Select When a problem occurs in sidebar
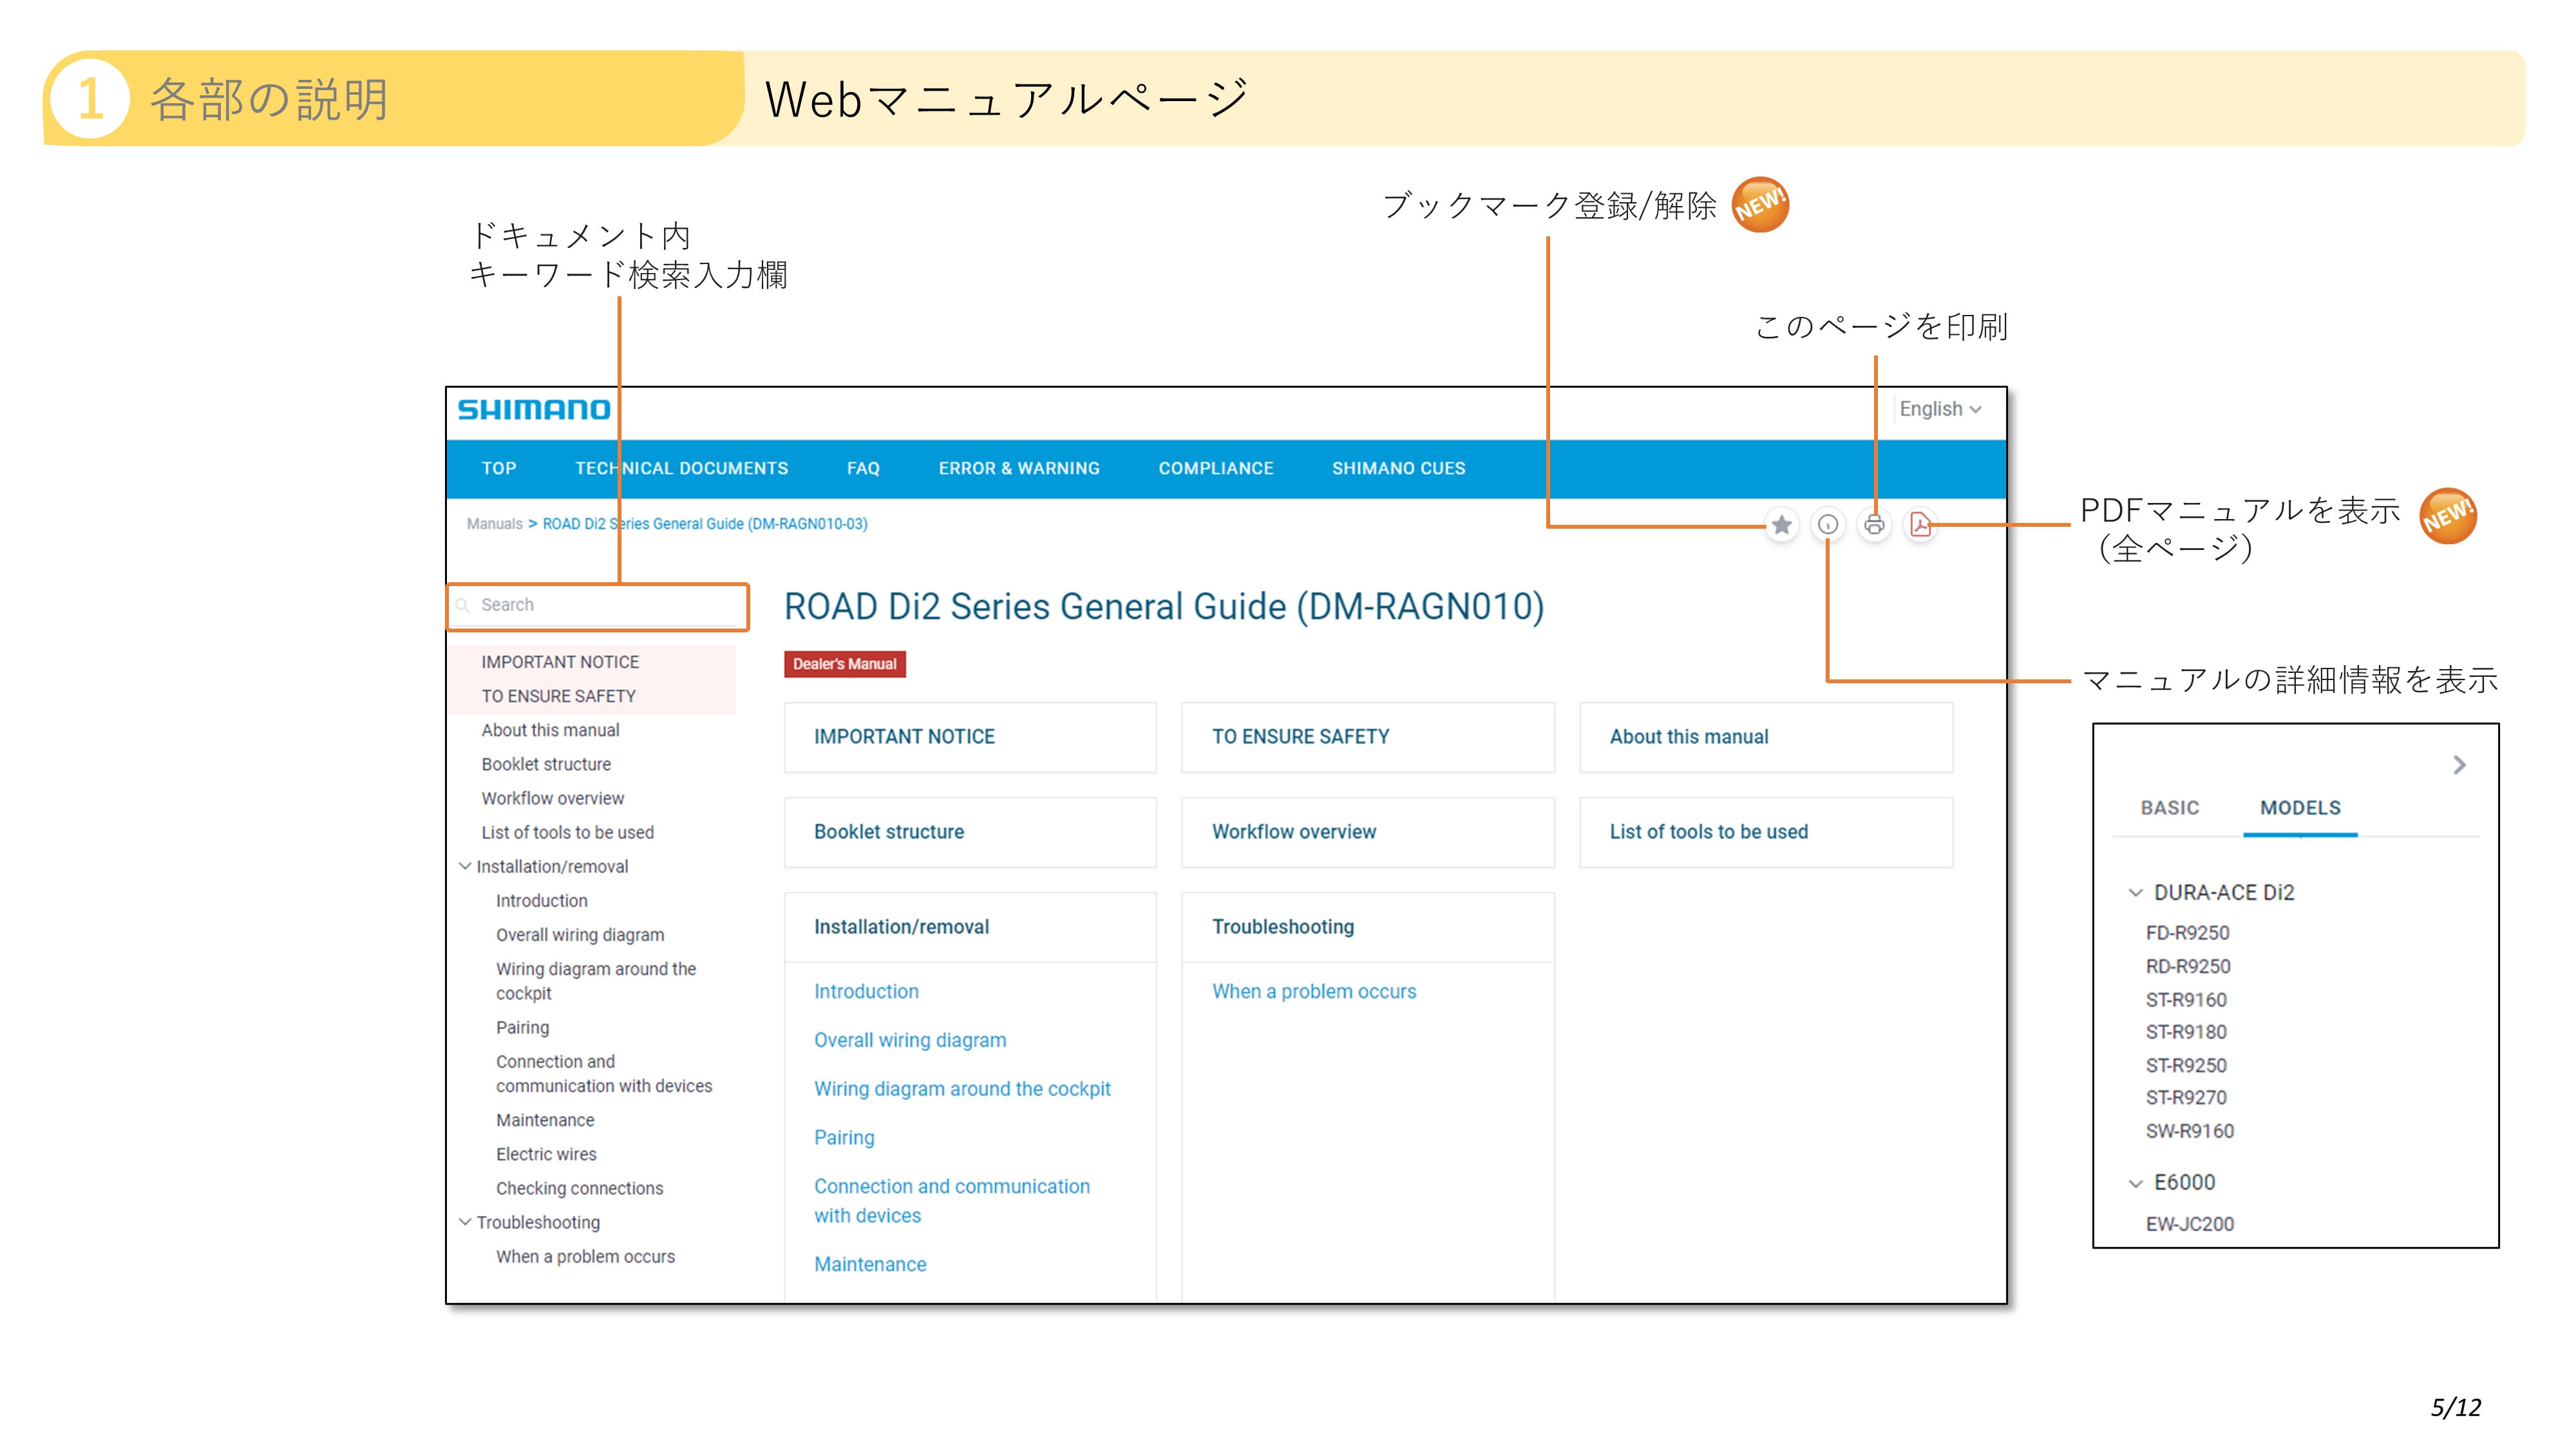This screenshot has height=1449, width=2576. (585, 1256)
